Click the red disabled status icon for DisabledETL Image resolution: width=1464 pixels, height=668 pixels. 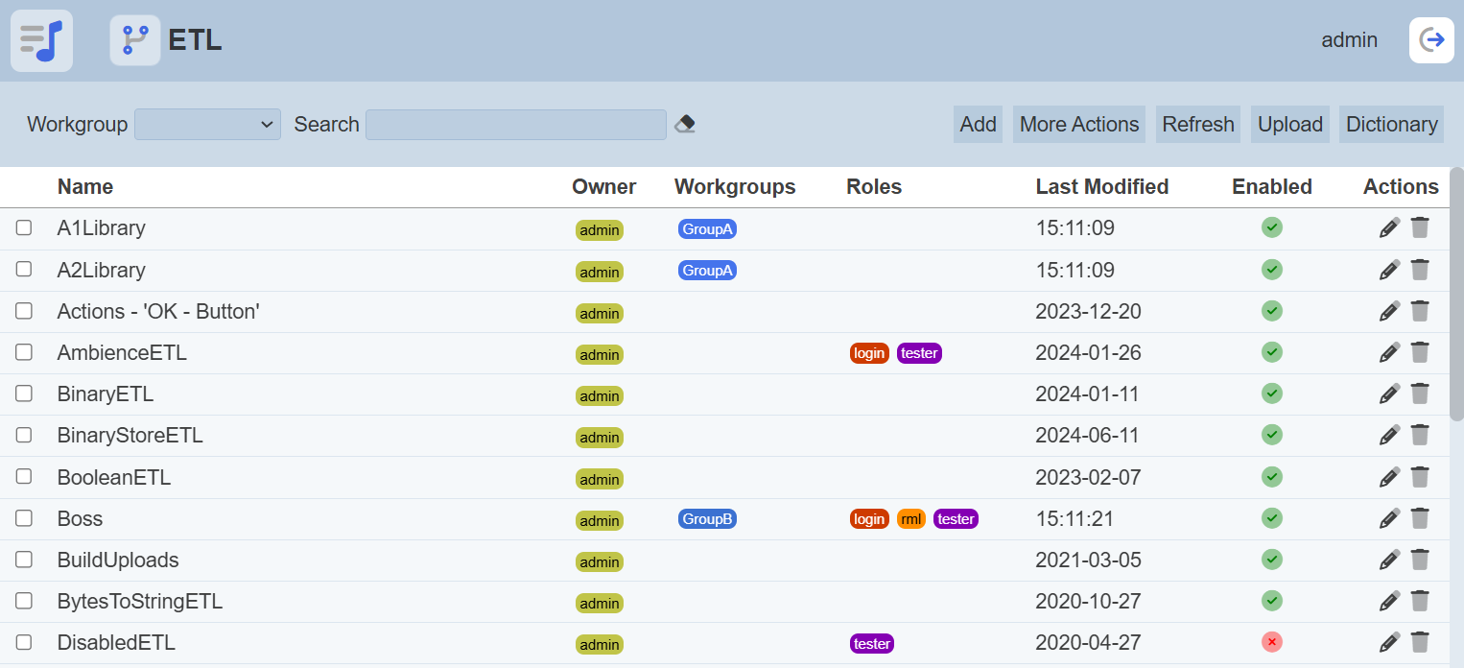click(x=1272, y=642)
